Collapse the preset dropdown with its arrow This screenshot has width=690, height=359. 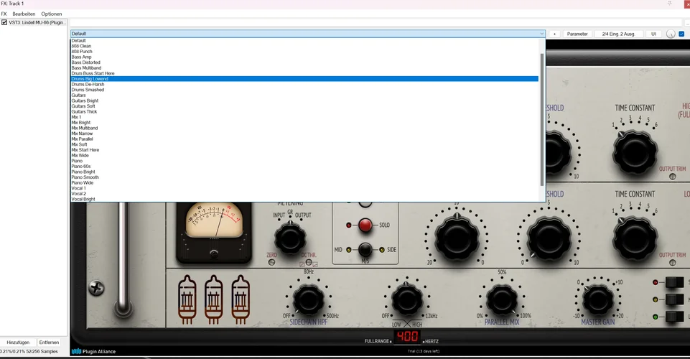click(x=541, y=34)
